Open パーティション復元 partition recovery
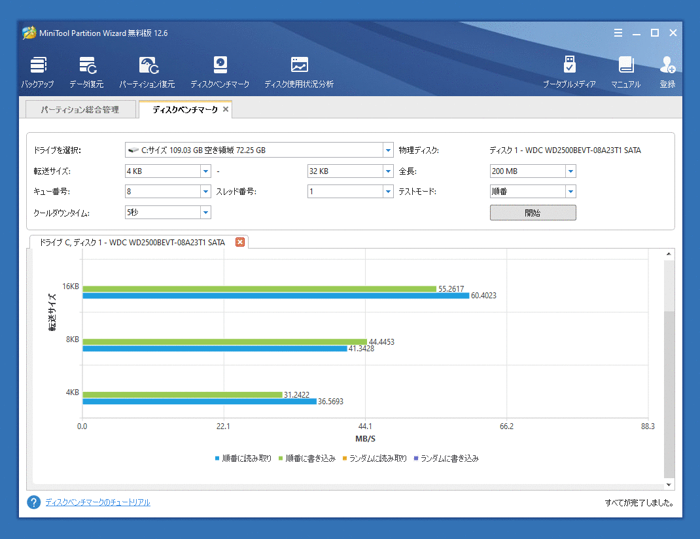700x539 pixels. click(x=147, y=72)
